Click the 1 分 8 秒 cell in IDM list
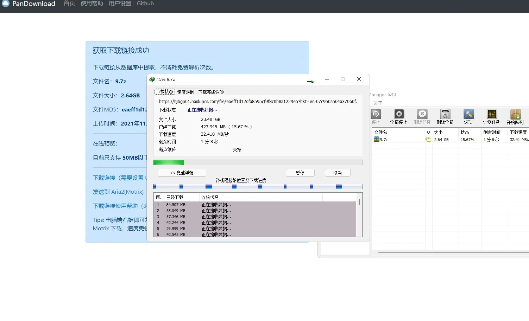The width and height of the screenshot is (529, 321). tap(491, 140)
